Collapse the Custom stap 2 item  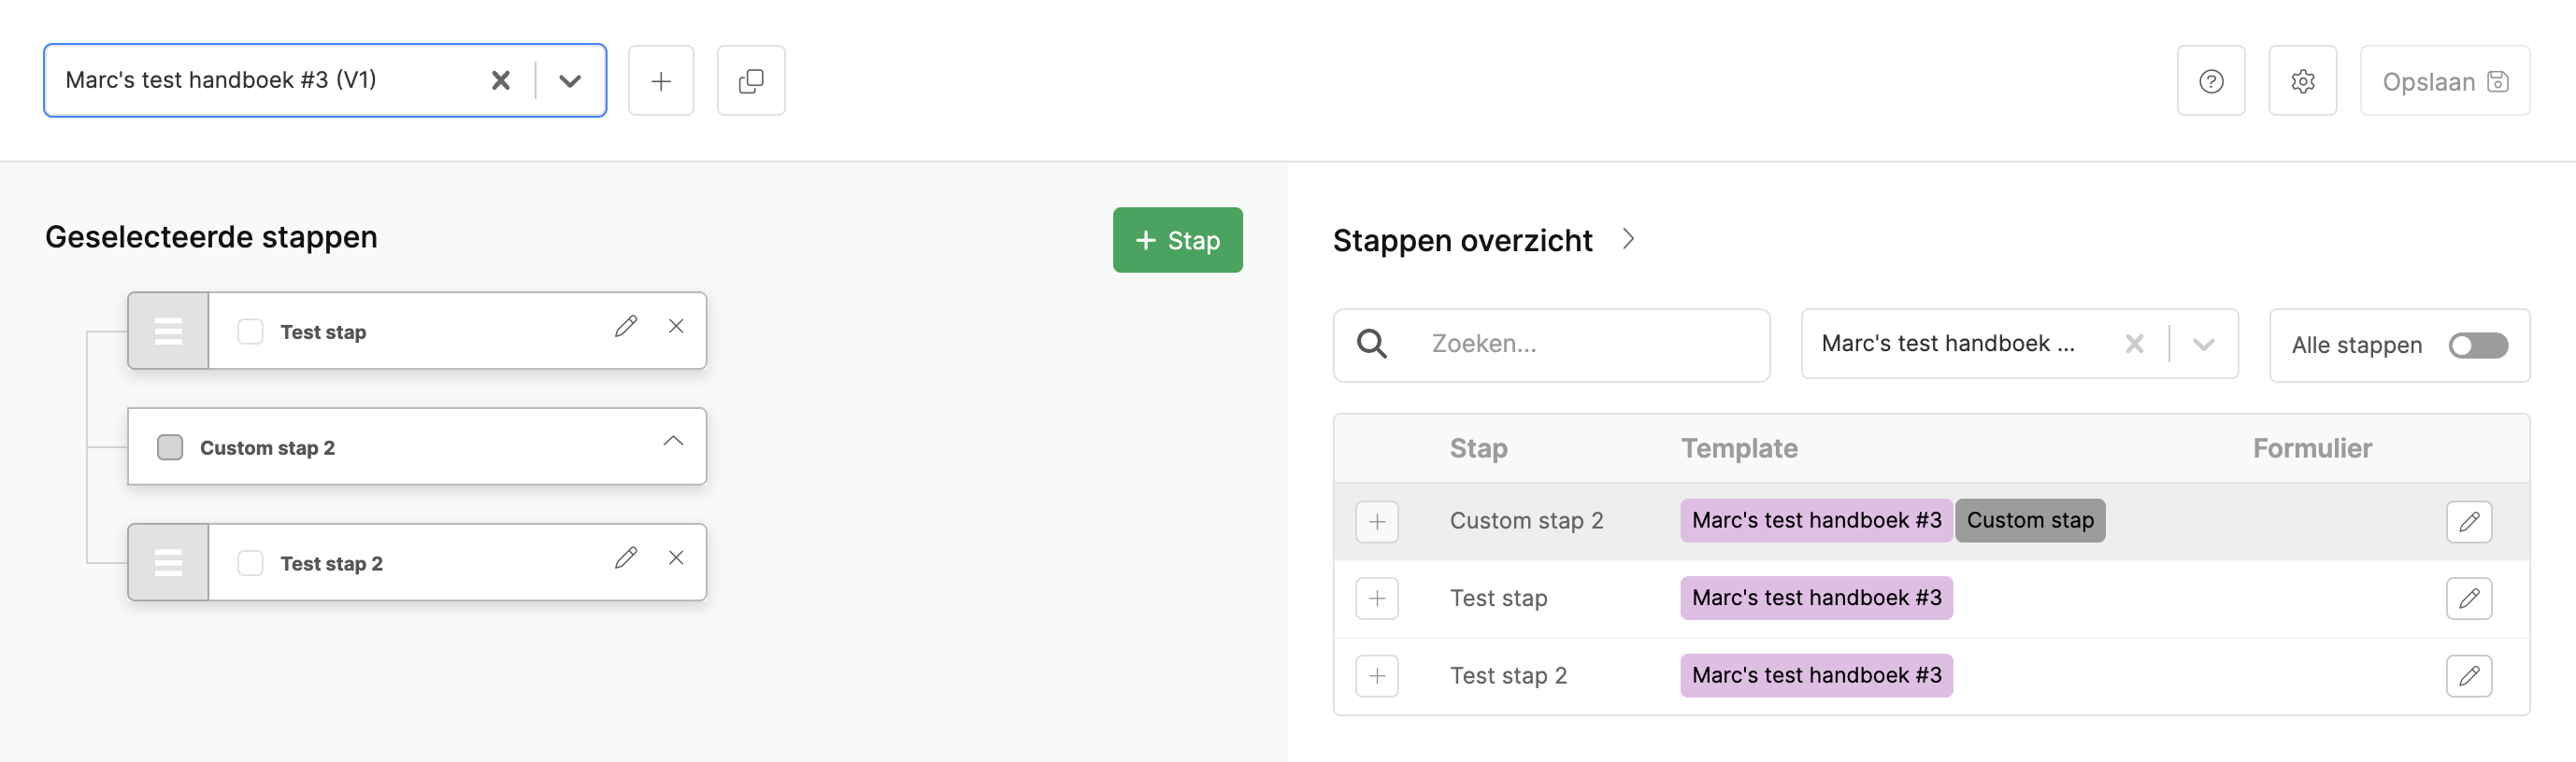pos(673,442)
